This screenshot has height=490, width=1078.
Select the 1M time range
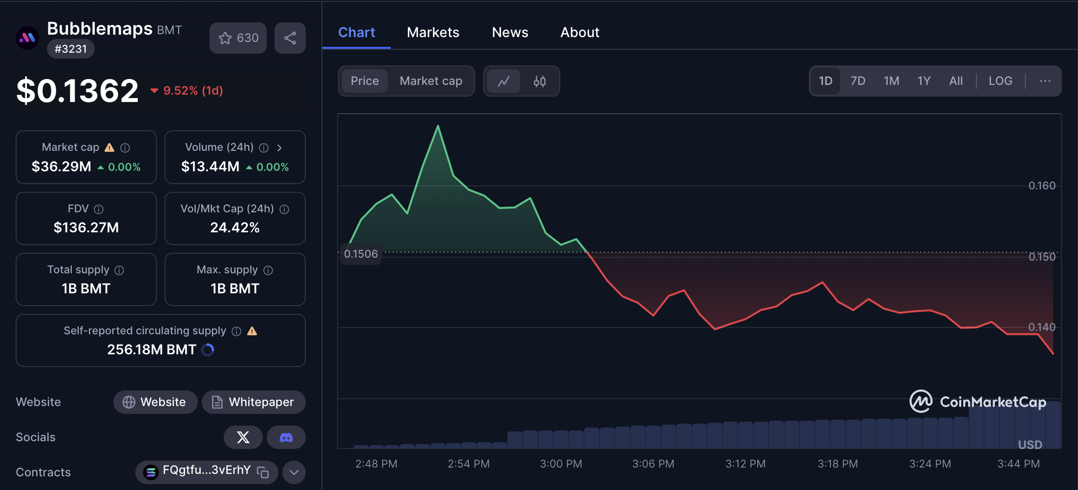pyautogui.click(x=891, y=81)
